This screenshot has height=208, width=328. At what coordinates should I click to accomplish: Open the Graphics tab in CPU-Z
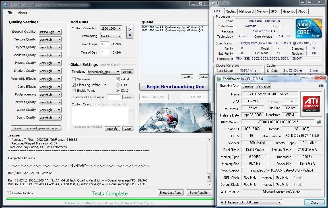click(x=289, y=11)
